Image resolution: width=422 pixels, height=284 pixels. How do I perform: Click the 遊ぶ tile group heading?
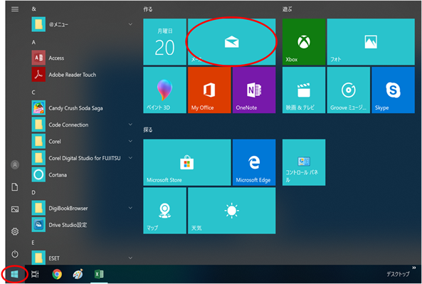point(287,9)
